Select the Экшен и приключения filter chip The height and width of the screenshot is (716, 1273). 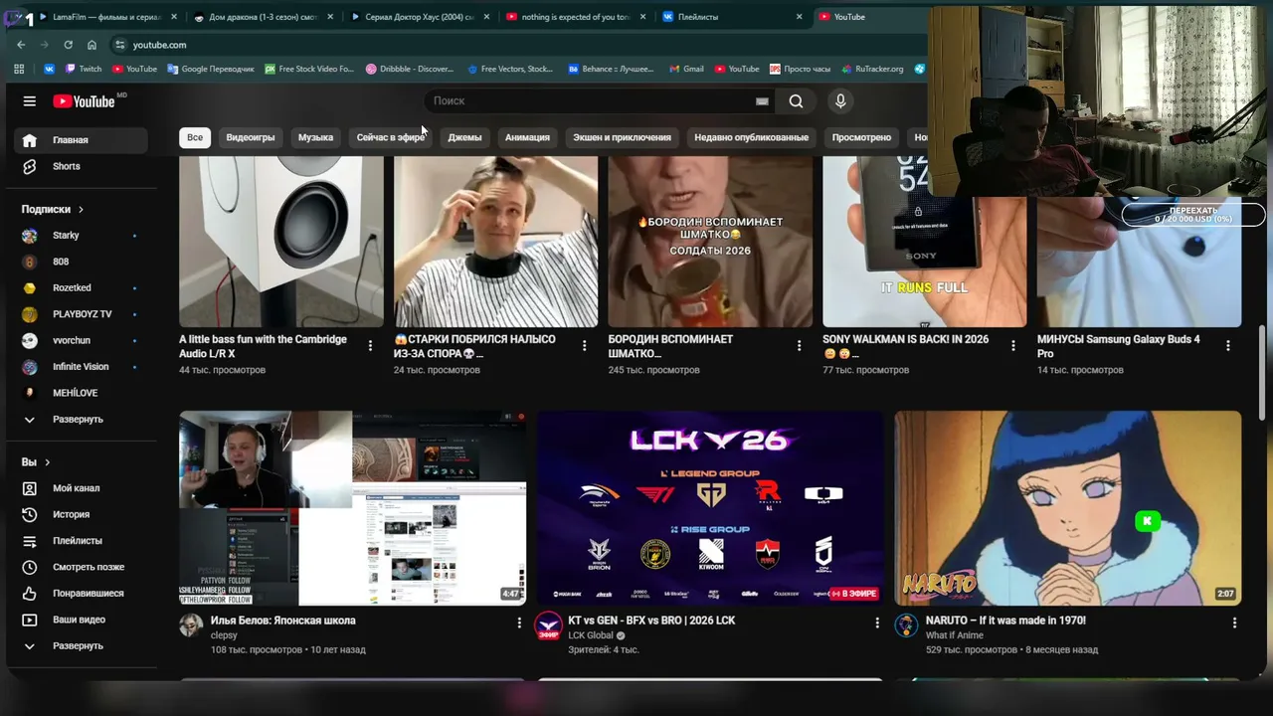[x=622, y=137]
